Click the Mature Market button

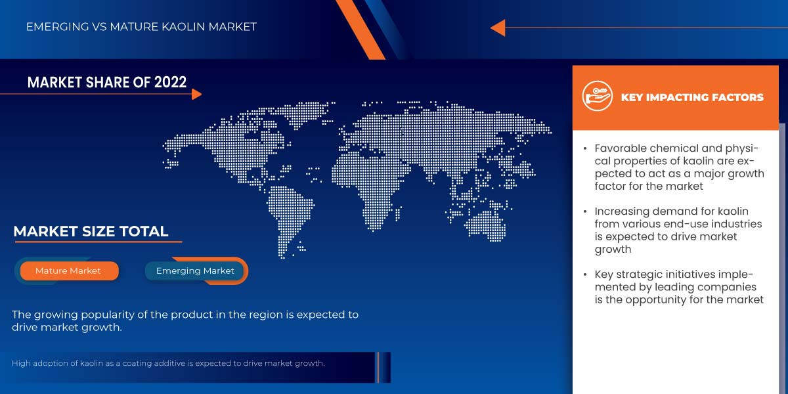(68, 271)
